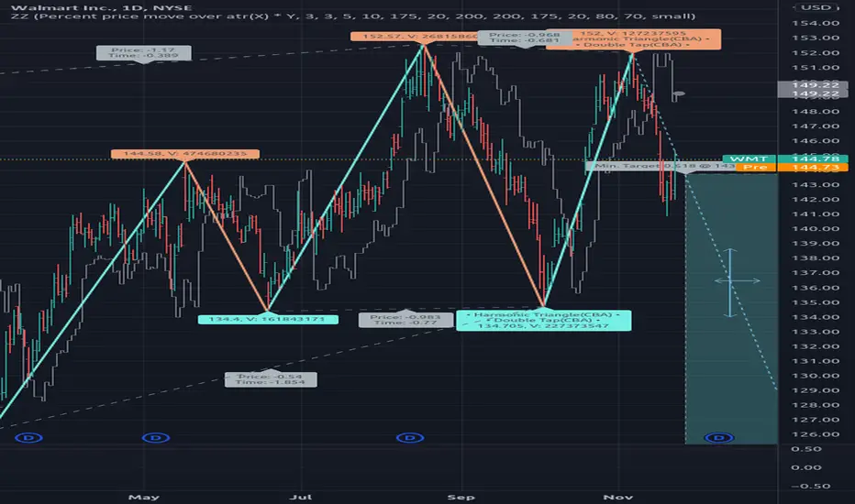This screenshot has height=504, width=855.
Task: Click the 0.50 value on the lower pane axis
Action: coord(808,449)
